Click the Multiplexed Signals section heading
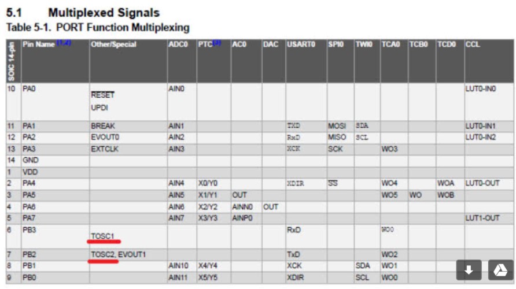The image size is (516, 289). tap(104, 12)
